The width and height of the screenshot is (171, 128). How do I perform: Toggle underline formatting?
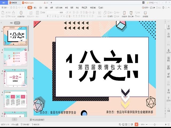tap(53, 16)
